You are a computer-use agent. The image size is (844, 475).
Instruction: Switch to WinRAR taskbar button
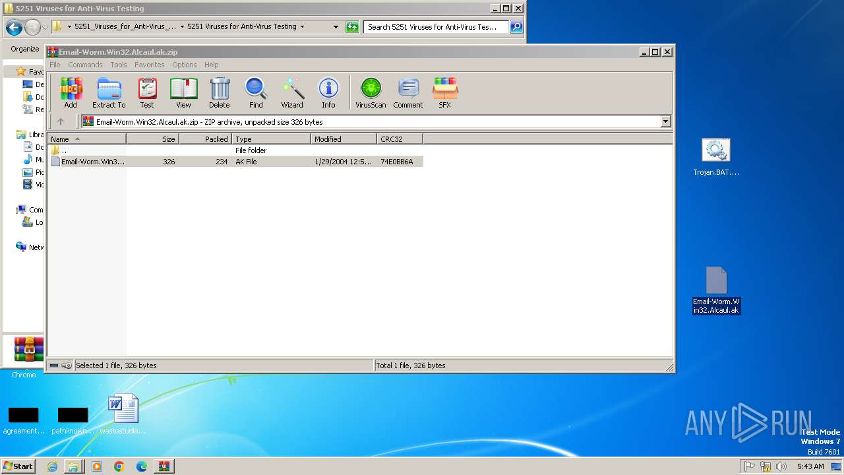pyautogui.click(x=164, y=466)
